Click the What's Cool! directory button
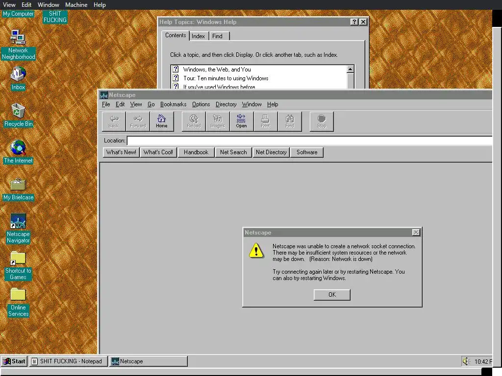 tap(158, 152)
